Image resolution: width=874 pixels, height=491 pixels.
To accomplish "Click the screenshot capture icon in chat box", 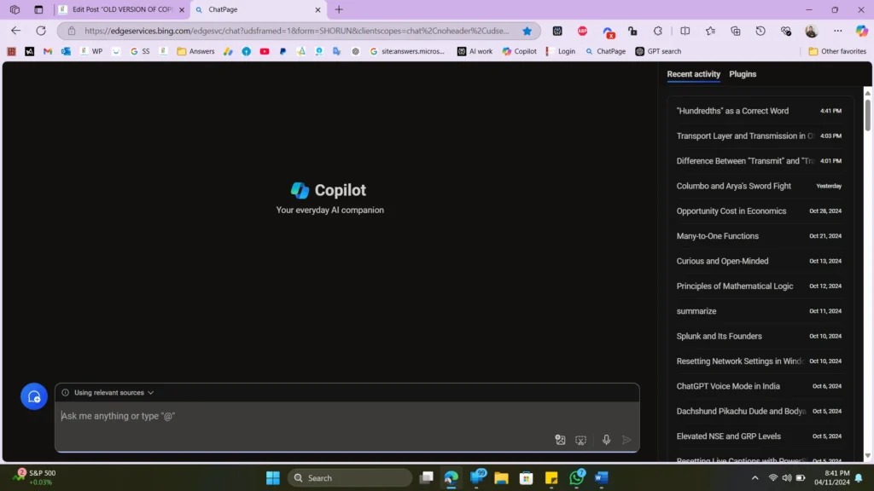I will click(580, 440).
